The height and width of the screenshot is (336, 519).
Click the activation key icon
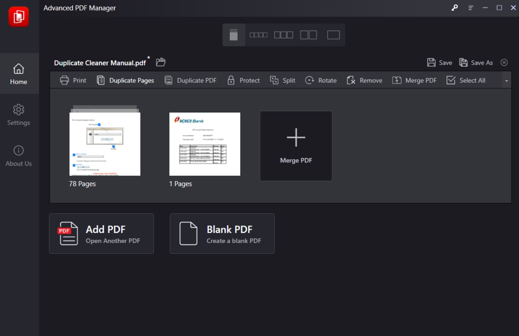(x=454, y=8)
